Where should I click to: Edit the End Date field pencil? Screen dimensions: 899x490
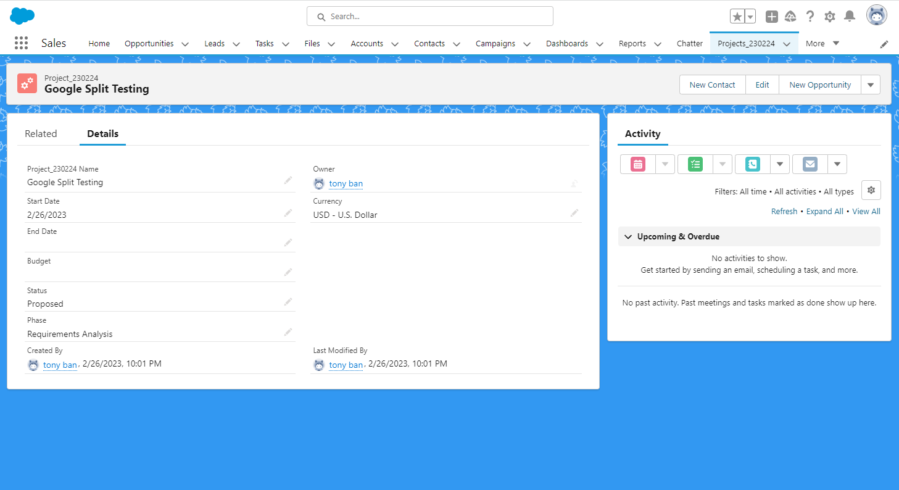tap(288, 243)
